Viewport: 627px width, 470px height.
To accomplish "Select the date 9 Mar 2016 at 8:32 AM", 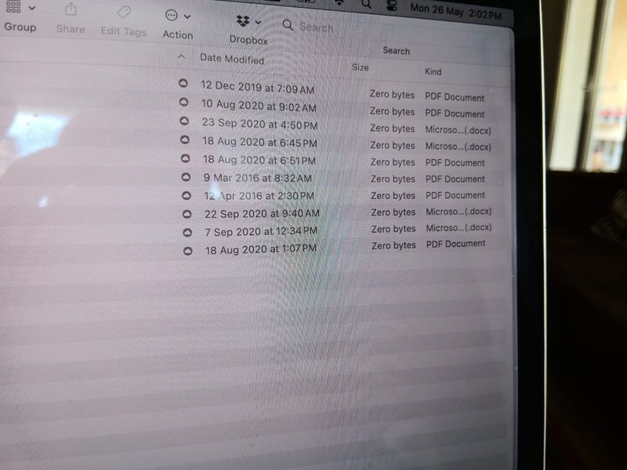I will [x=258, y=178].
